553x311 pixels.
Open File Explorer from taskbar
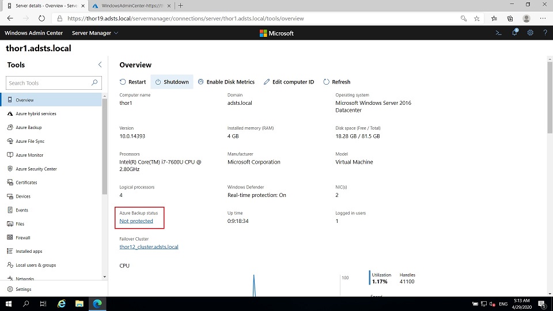click(79, 304)
